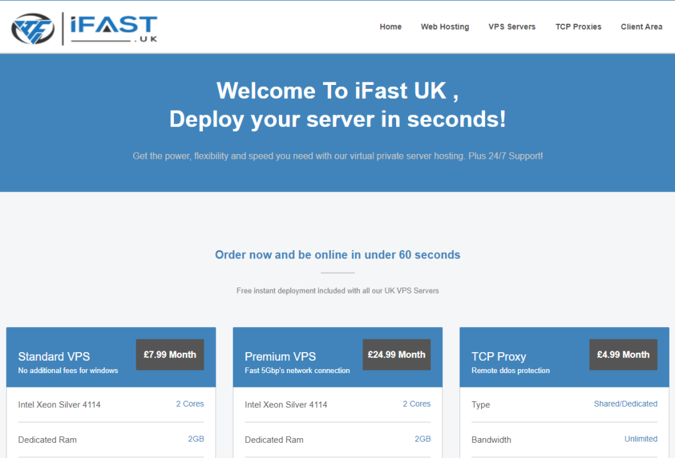Click the 'Type' label in TCP Proxy card
This screenshot has width=675, height=458.
[x=481, y=405]
